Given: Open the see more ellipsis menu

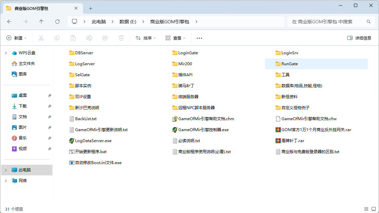Looking at the screenshot, I should pos(199,38).
